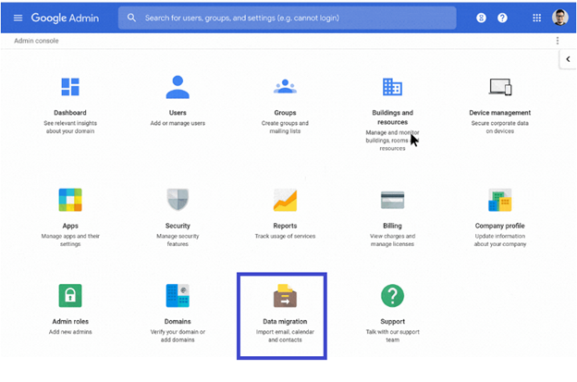Open the main hamburger menu
Image resolution: width=577 pixels, height=382 pixels.
tap(18, 18)
